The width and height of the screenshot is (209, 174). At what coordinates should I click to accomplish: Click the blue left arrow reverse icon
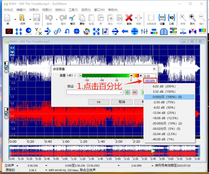tap(125, 32)
